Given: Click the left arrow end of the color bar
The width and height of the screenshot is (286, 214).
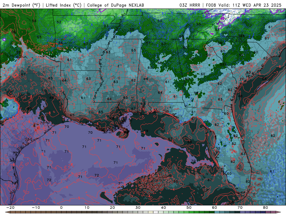Looking at the screenshot, I should pyautogui.click(x=7, y=212).
